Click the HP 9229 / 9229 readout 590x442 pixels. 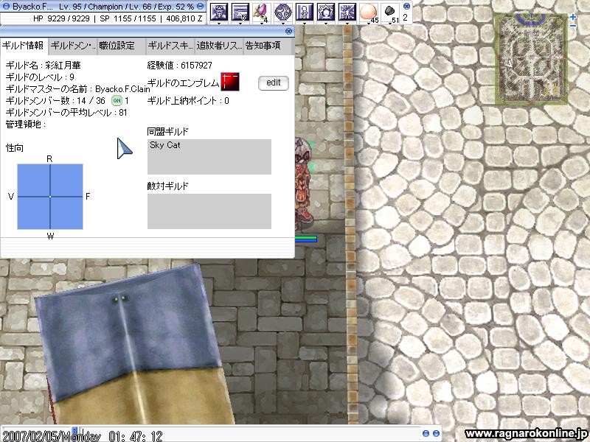coord(61,18)
